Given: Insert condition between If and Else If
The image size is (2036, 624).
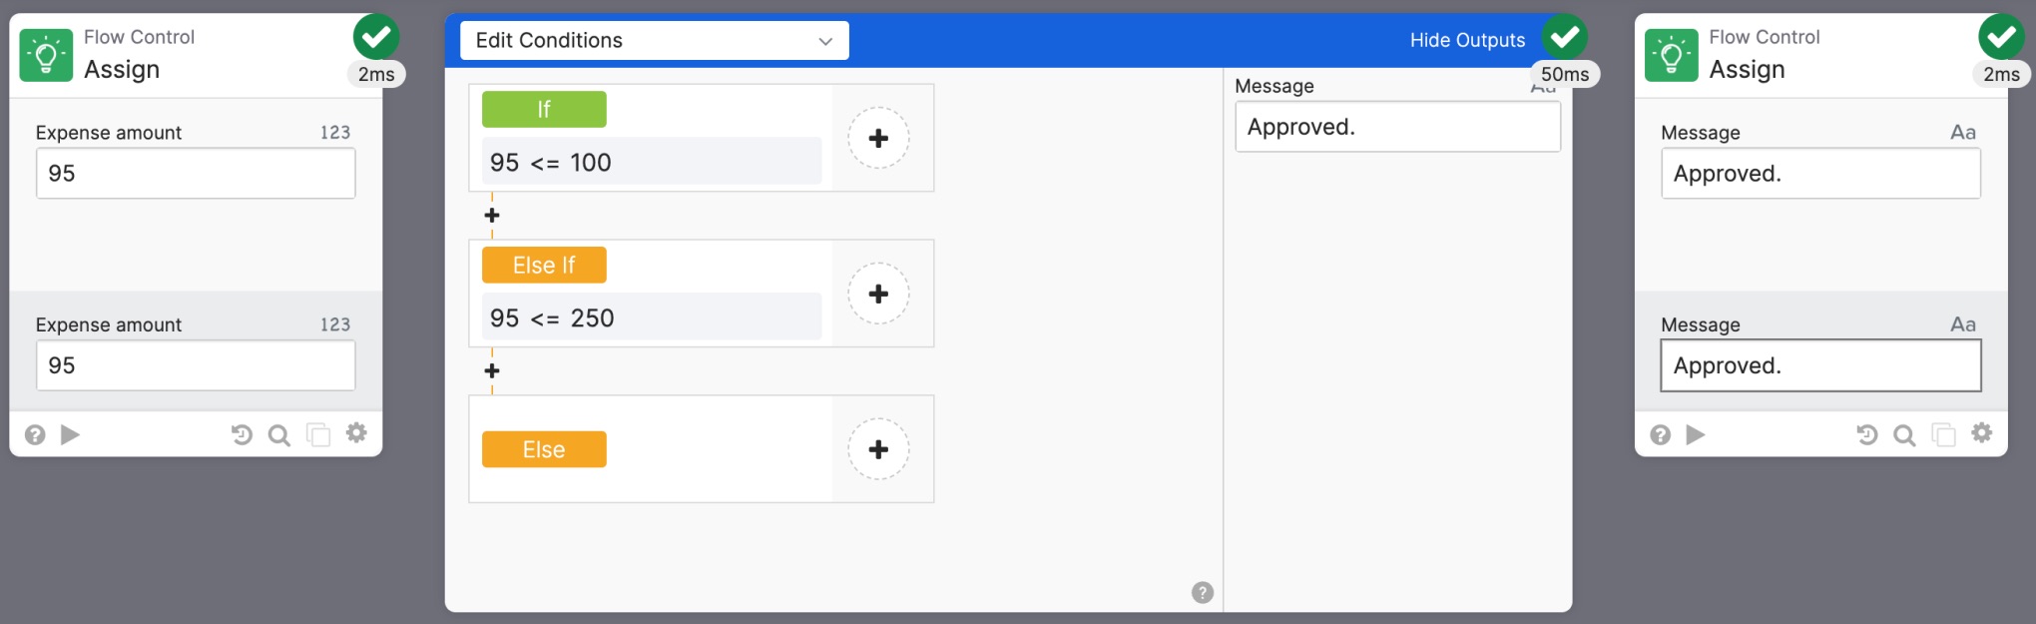Looking at the screenshot, I should [492, 216].
